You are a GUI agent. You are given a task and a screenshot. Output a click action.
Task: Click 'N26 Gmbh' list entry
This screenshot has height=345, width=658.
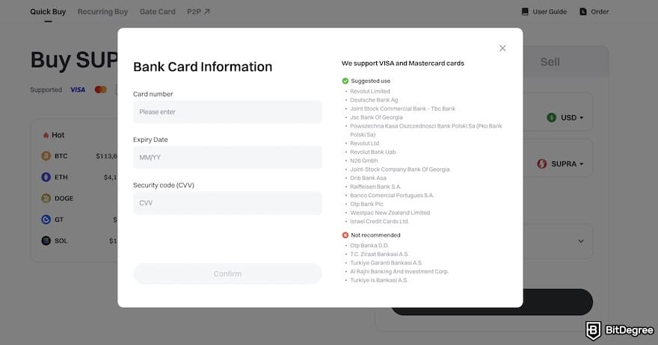tap(364, 161)
